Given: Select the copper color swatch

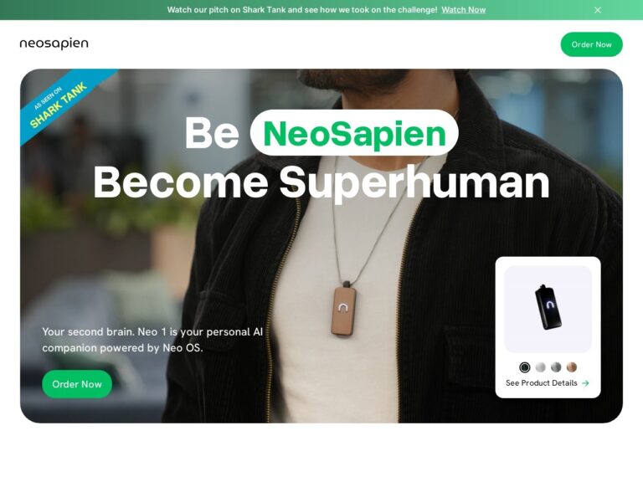Looking at the screenshot, I should 572,367.
